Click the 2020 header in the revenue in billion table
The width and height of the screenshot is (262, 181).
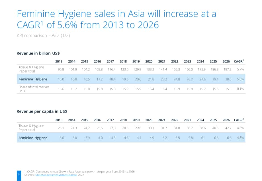tap(149, 61)
